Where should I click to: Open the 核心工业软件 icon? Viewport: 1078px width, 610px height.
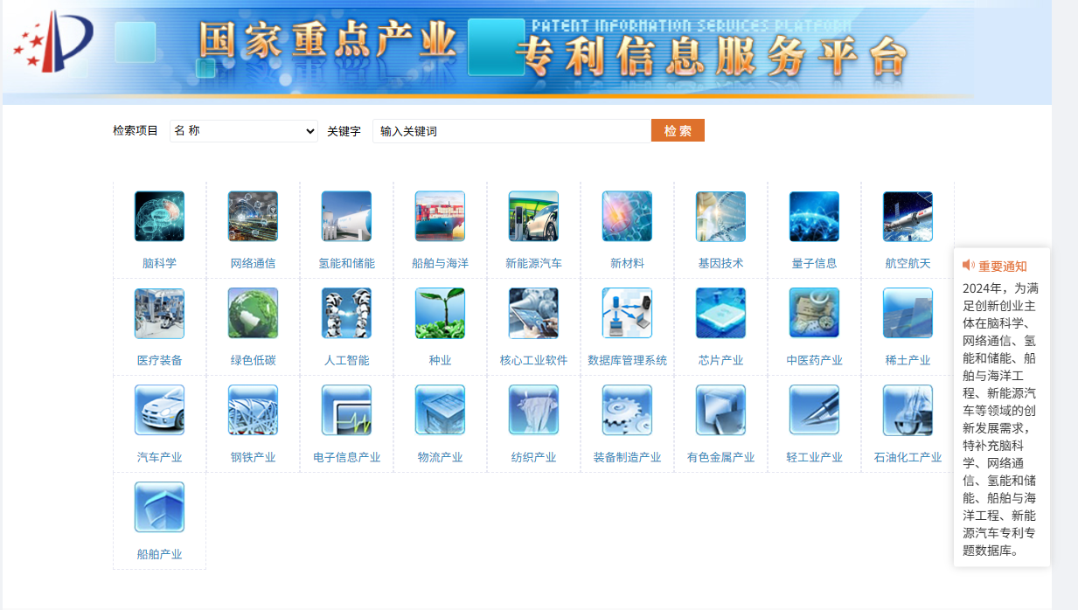click(533, 314)
